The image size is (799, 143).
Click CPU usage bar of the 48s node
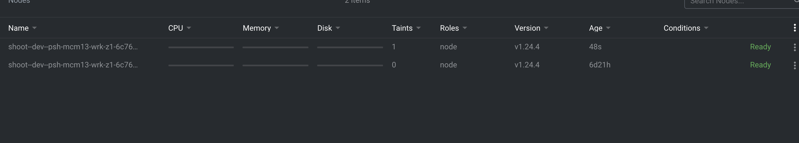point(201,47)
